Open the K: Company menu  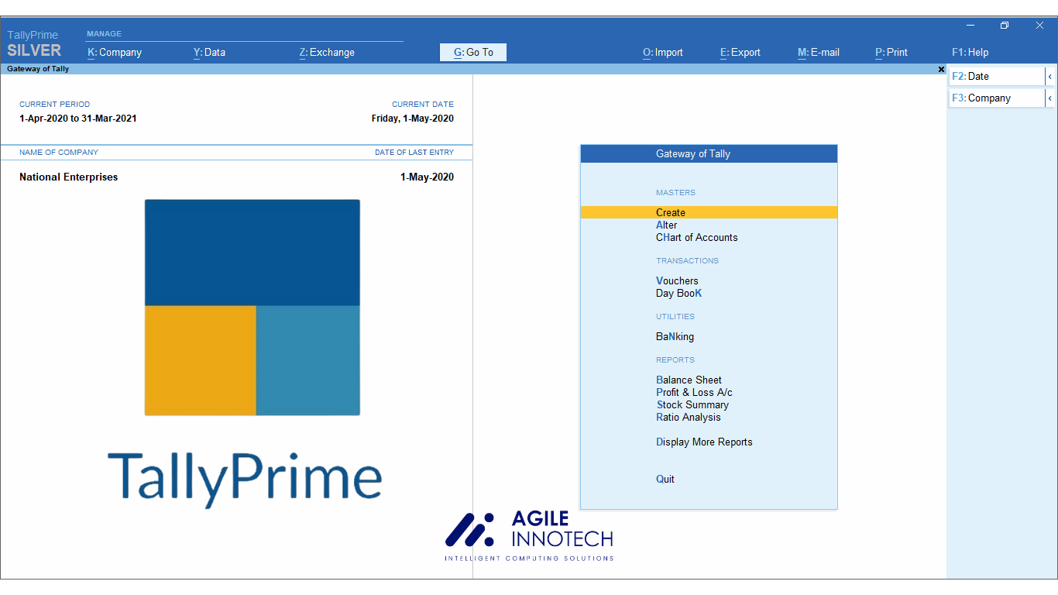(115, 52)
